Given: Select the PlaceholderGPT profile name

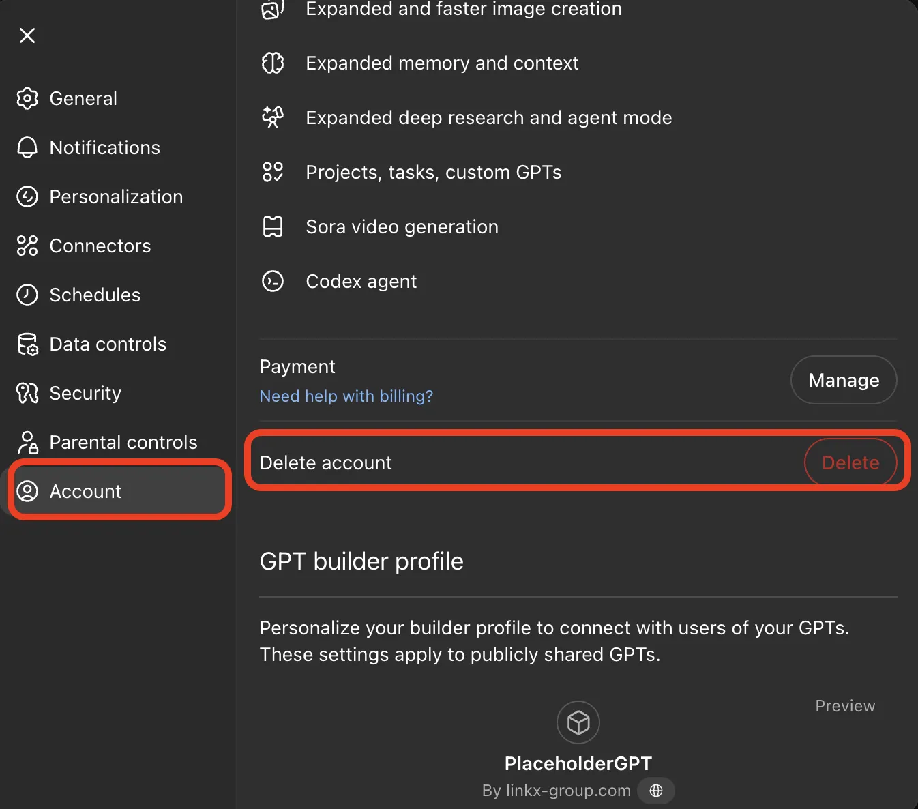Looking at the screenshot, I should coord(578,763).
